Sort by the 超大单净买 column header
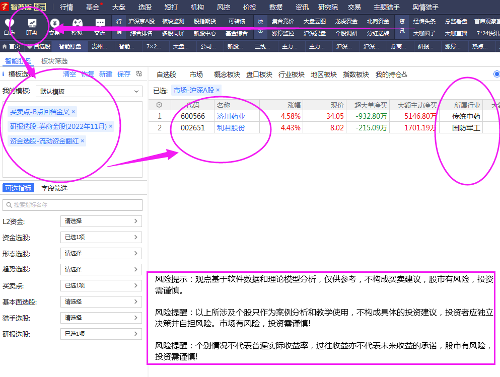 coord(371,105)
